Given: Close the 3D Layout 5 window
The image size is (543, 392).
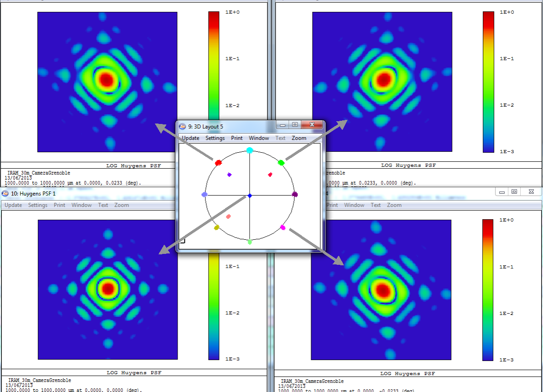Looking at the screenshot, I should pyautogui.click(x=312, y=125).
